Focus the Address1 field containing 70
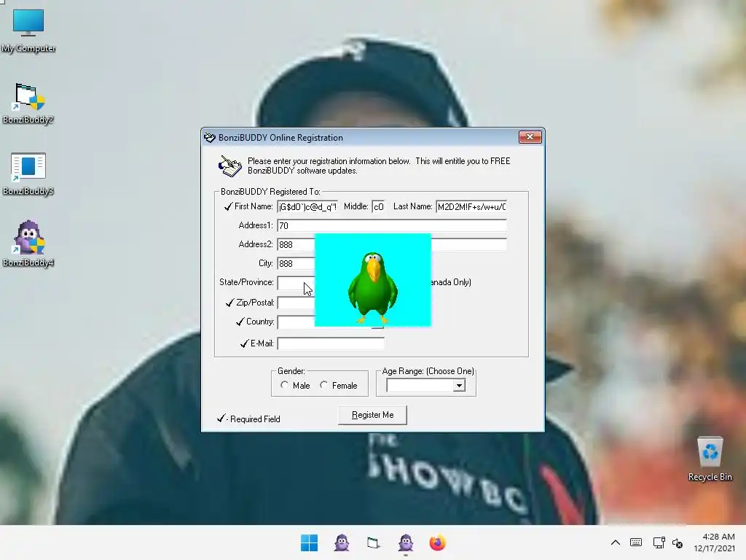This screenshot has width=746, height=560. point(392,225)
